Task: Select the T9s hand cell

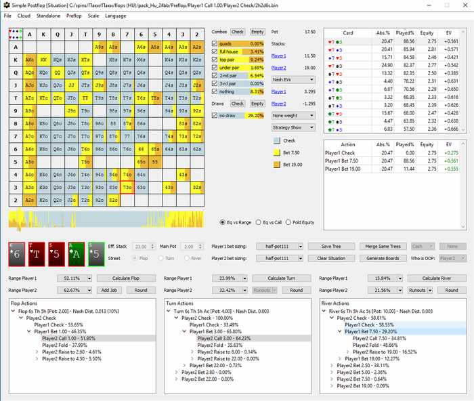Action: click(x=99, y=98)
